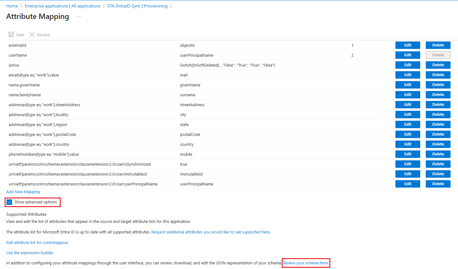Image resolution: width=458 pixels, height=269 pixels.
Task: Click the Discard X icon
Action: point(32,34)
